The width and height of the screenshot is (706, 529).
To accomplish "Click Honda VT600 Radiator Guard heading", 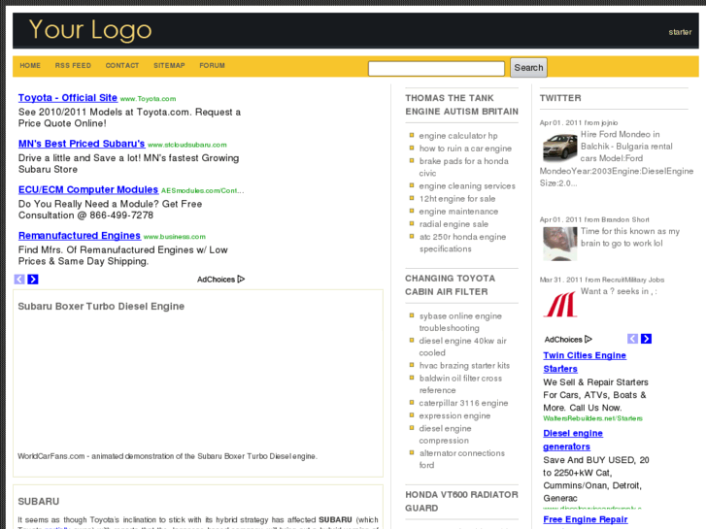I will pyautogui.click(x=461, y=502).
